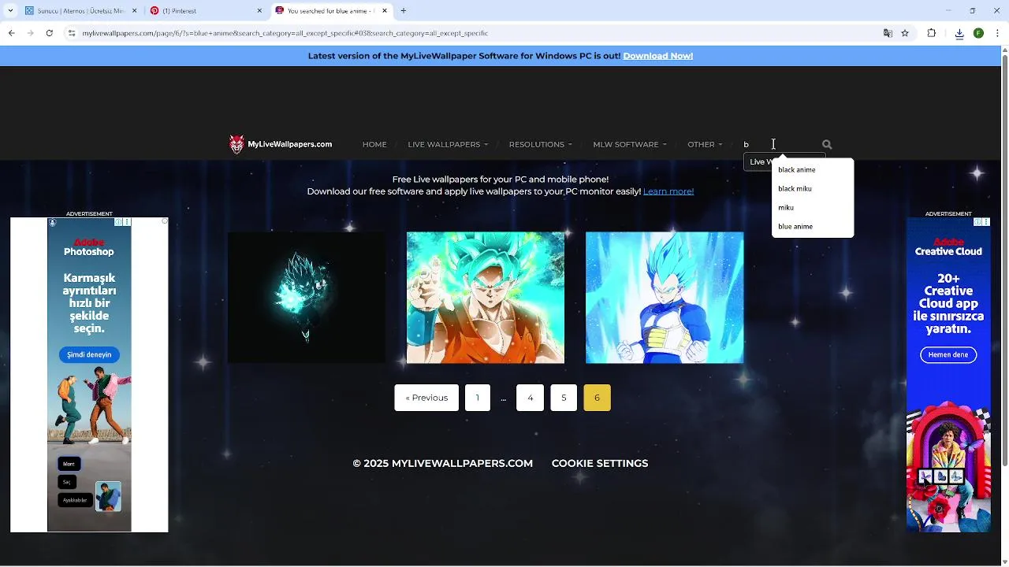
Task: Click the Download Now! link
Action: click(x=658, y=56)
